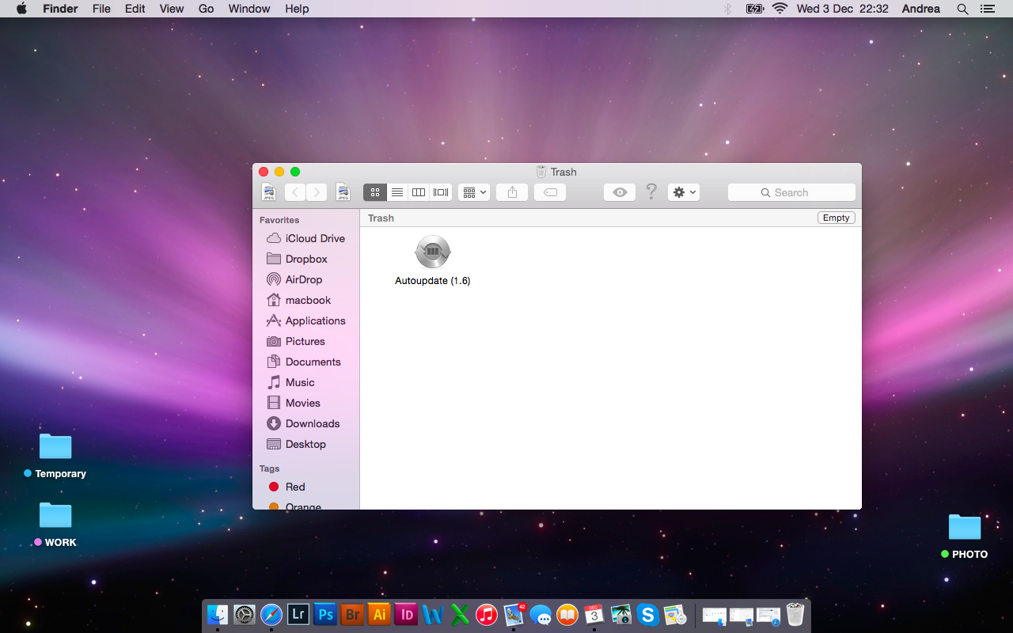This screenshot has height=633, width=1013.
Task: Open AirDrop from the sidebar
Action: (306, 279)
